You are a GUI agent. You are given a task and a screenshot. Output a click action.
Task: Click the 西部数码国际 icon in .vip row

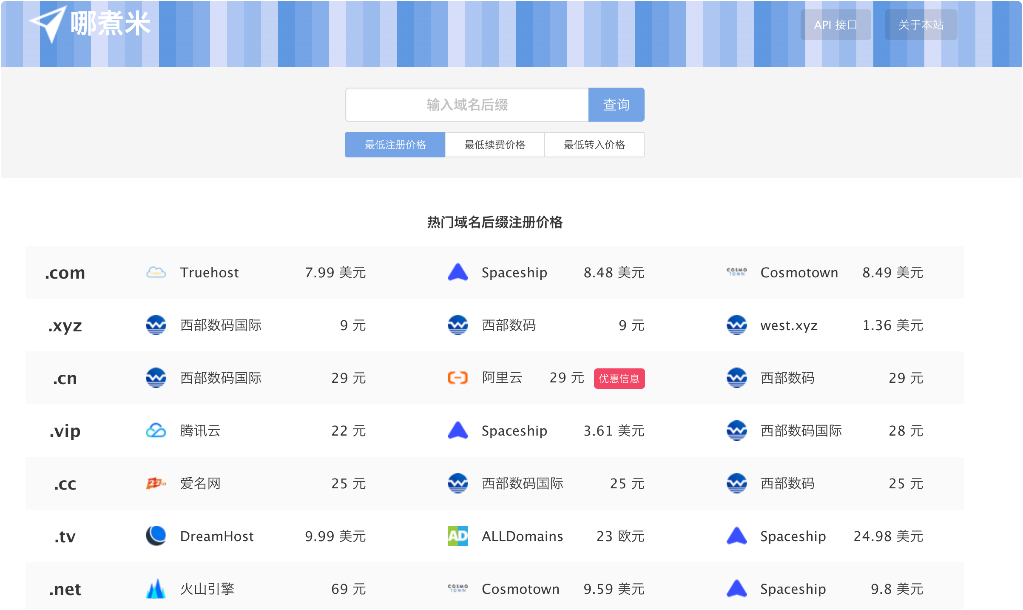(x=737, y=430)
